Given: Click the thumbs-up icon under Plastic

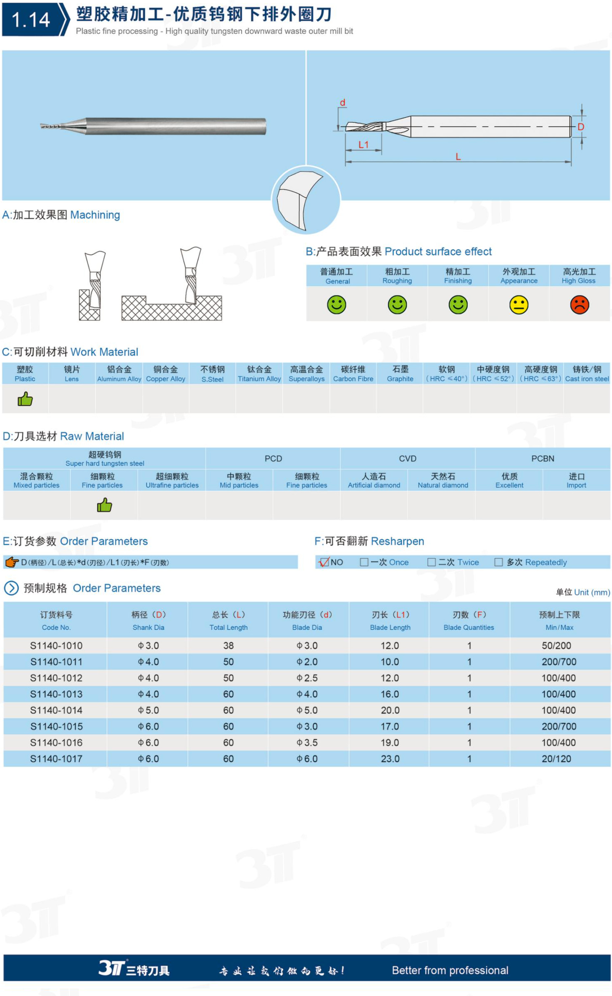Looking at the screenshot, I should [25, 399].
